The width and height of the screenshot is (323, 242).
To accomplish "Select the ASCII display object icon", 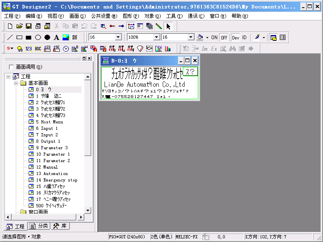I will [x=38, y=49].
